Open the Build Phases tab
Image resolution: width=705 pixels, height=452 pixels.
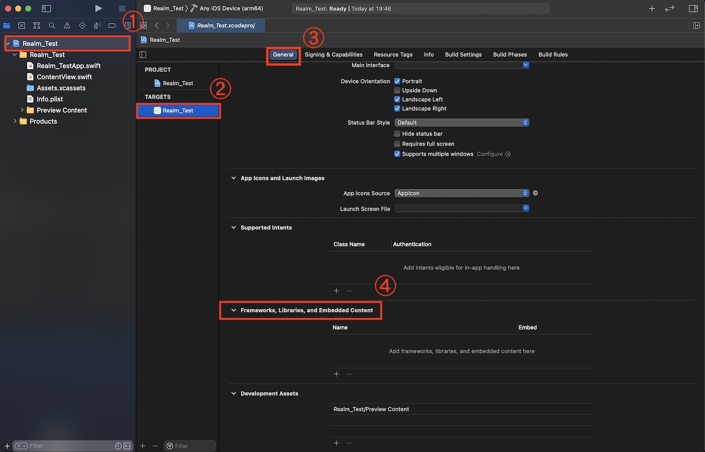pyautogui.click(x=510, y=55)
